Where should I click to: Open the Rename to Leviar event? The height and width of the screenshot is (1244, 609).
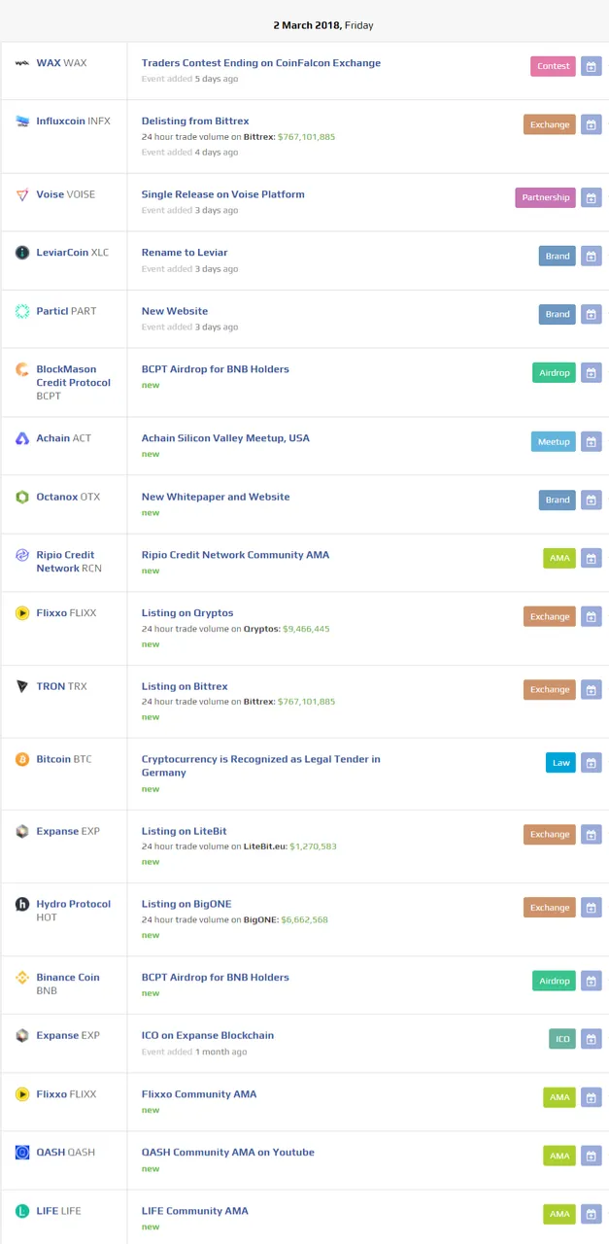pos(185,253)
